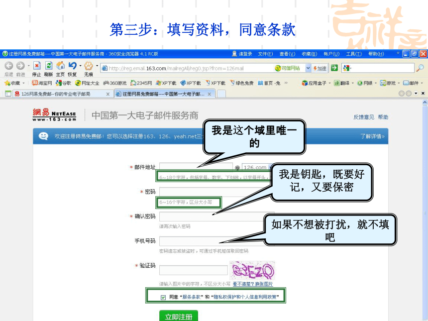Open the 网址大全 bookmark
The image size is (428, 321).
point(88,83)
